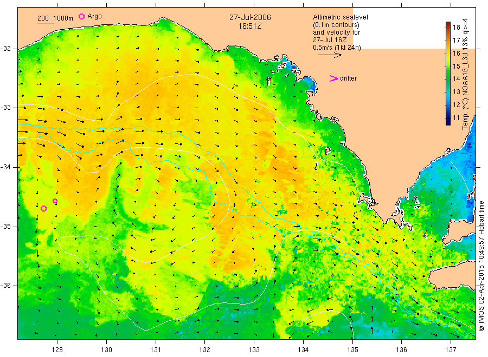Image resolution: width=488 pixels, height=357 pixels.
Task: Click the longitude label 133
Action: [254, 349]
